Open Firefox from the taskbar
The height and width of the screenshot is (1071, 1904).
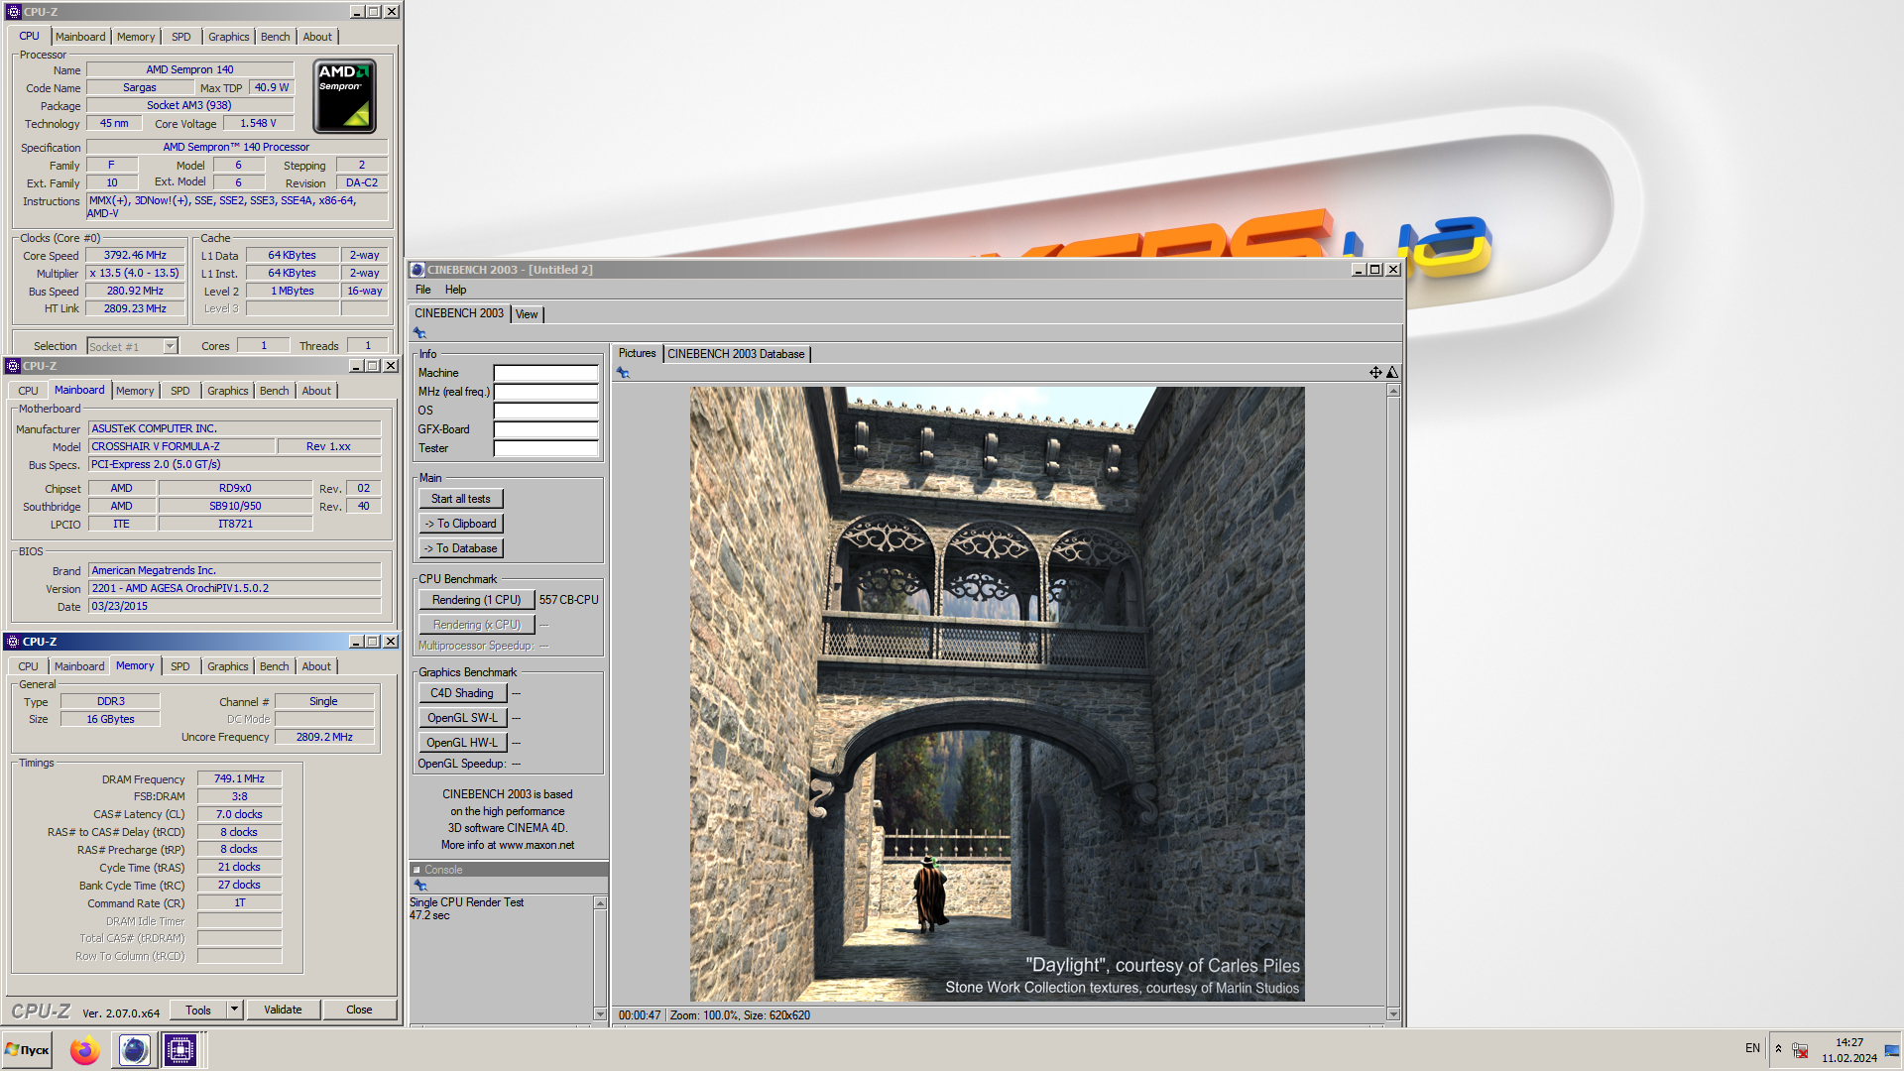[x=85, y=1049]
